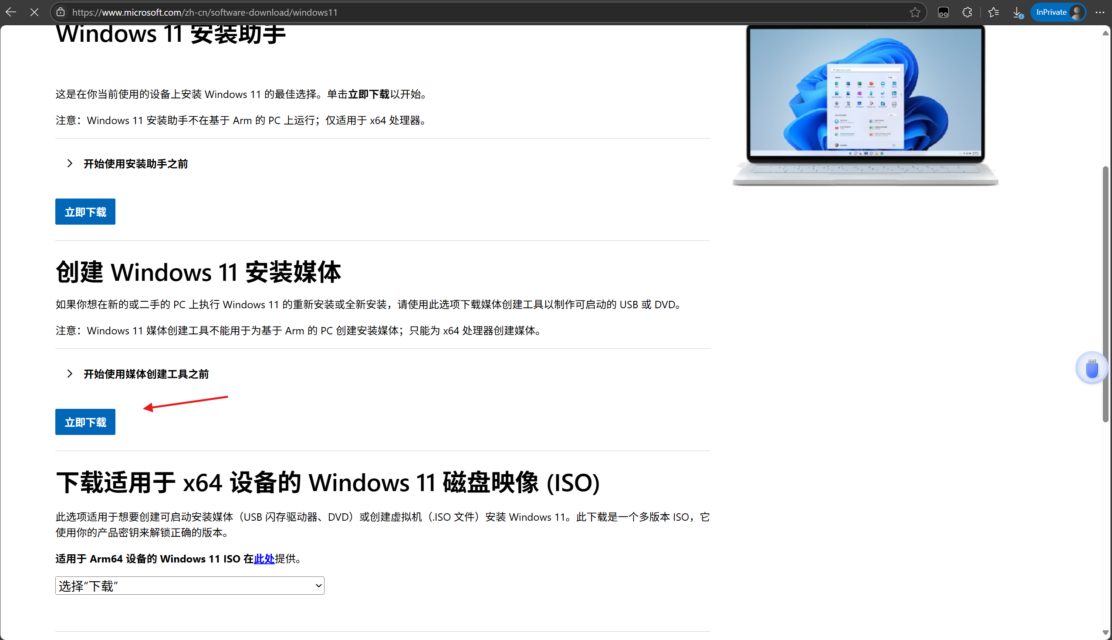Click 立即下载 under Windows 11 安装助手
Image resolution: width=1112 pixels, height=640 pixels.
[85, 212]
